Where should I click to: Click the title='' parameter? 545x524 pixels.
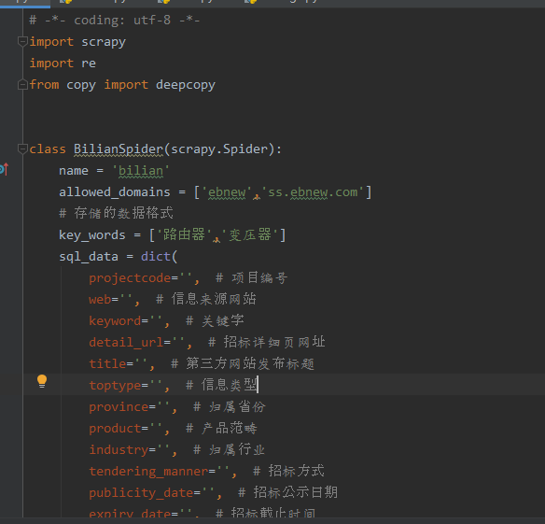[119, 364]
